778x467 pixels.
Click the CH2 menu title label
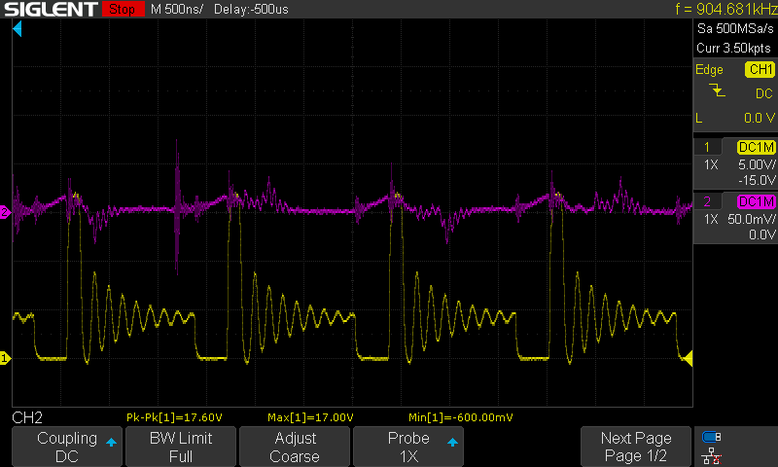27,417
